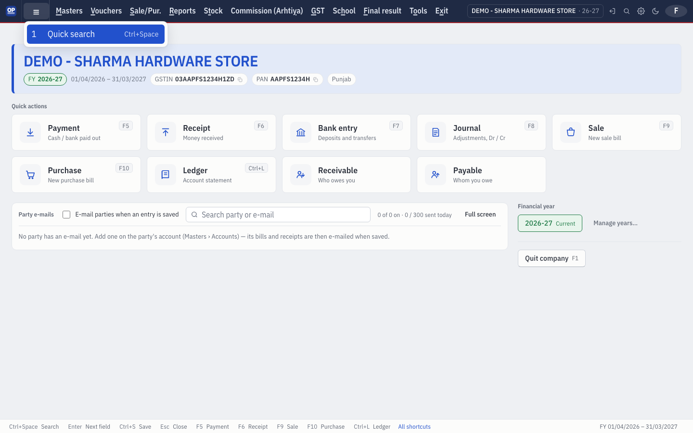Click the FY 2026-27 badge
This screenshot has width=693, height=433.
pyautogui.click(x=45, y=79)
